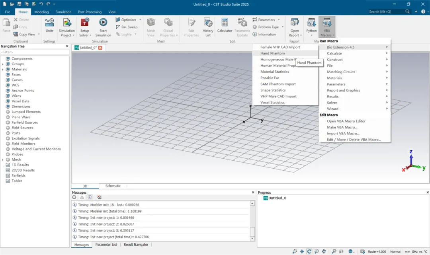
Task: Open the Optimizer
Action: tap(126, 20)
